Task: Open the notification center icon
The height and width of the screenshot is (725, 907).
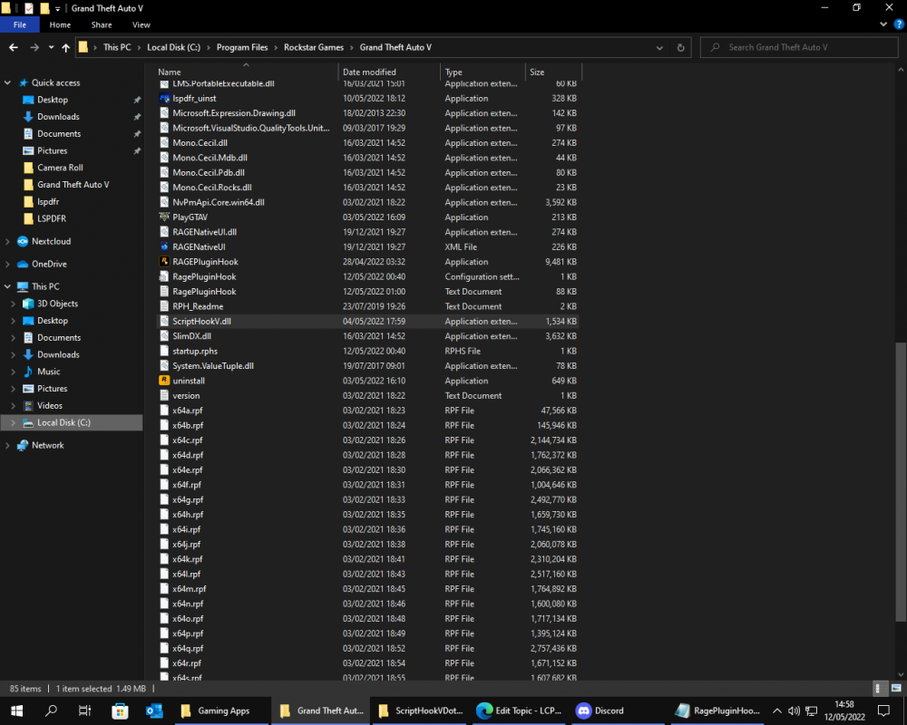Action: [x=883, y=710]
